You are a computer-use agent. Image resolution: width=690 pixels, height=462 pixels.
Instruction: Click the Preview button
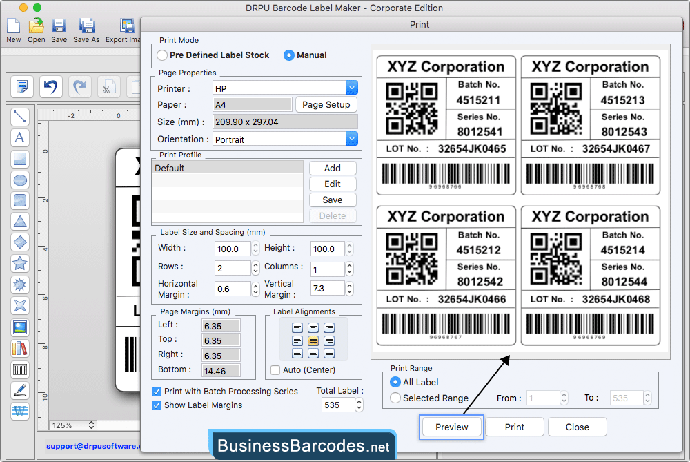pyautogui.click(x=451, y=427)
